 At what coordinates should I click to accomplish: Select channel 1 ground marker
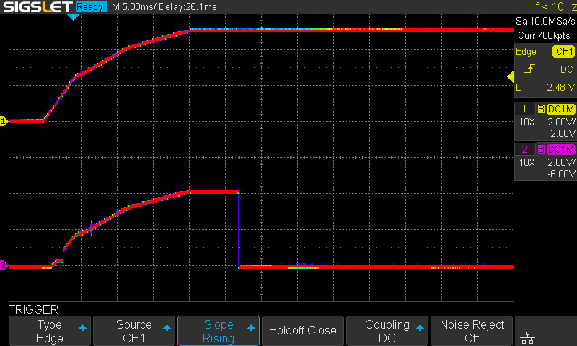(4, 121)
